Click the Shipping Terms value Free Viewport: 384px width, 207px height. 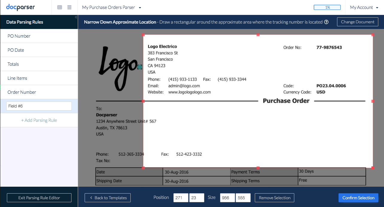pyautogui.click(x=303, y=180)
